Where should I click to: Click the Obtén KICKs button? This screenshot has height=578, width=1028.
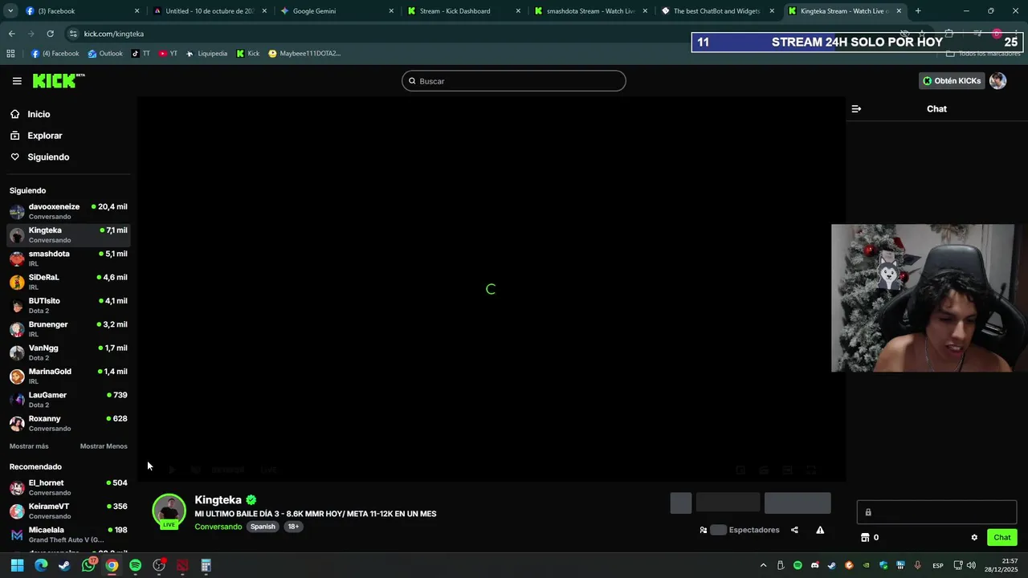click(952, 81)
